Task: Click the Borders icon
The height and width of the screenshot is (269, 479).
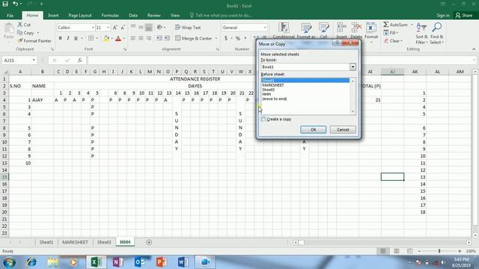Action: pyautogui.click(x=91, y=38)
